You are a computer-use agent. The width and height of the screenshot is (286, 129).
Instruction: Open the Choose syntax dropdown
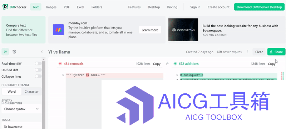tap(21, 109)
